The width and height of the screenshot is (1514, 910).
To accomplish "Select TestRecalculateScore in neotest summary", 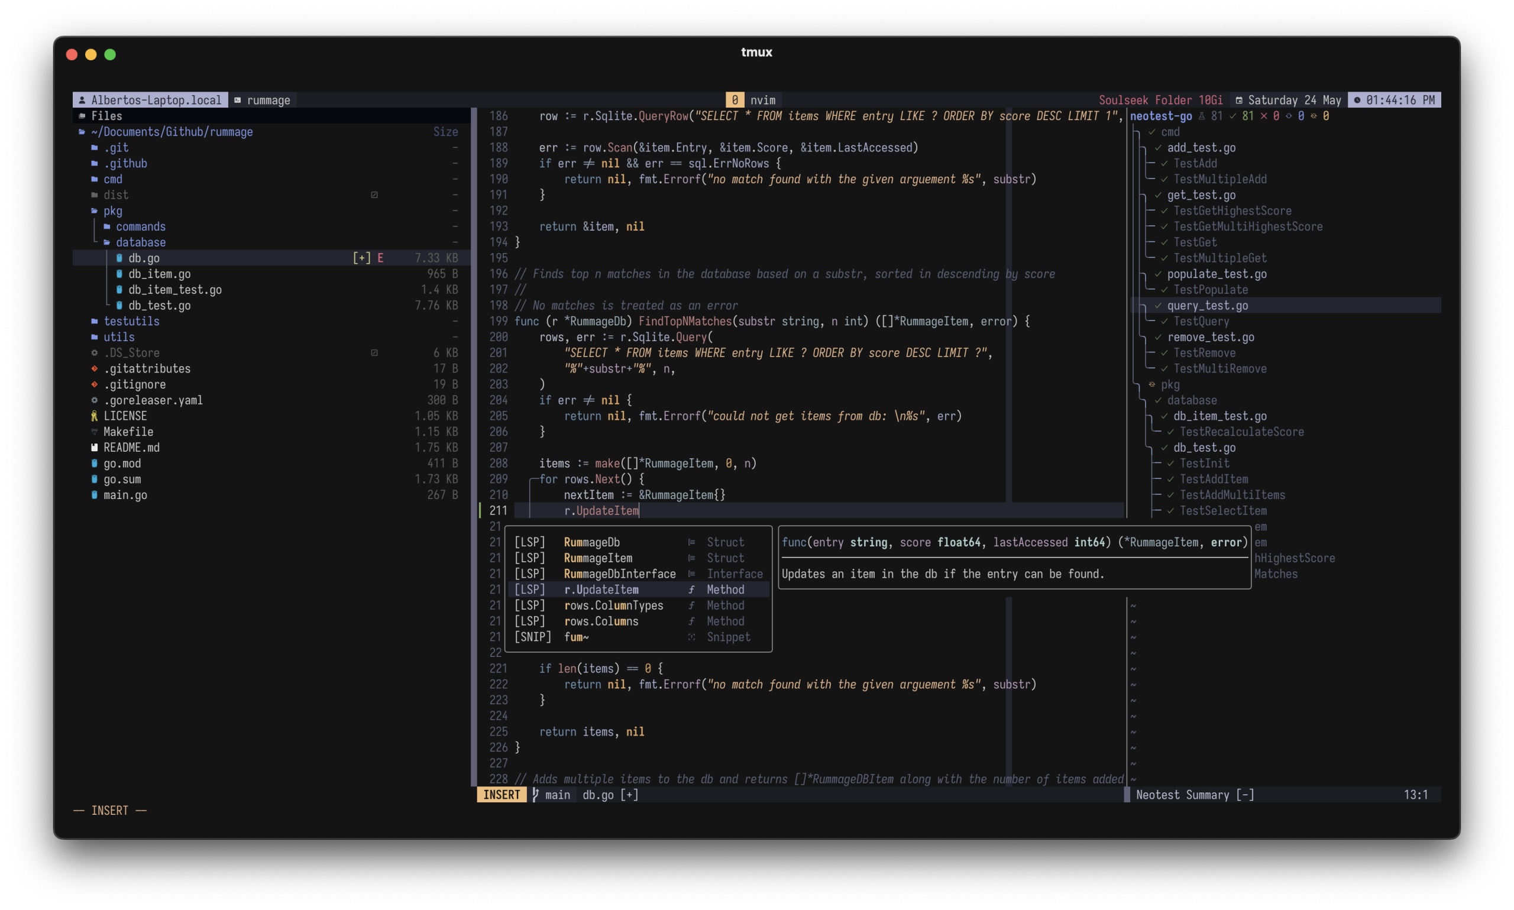I will click(x=1241, y=432).
